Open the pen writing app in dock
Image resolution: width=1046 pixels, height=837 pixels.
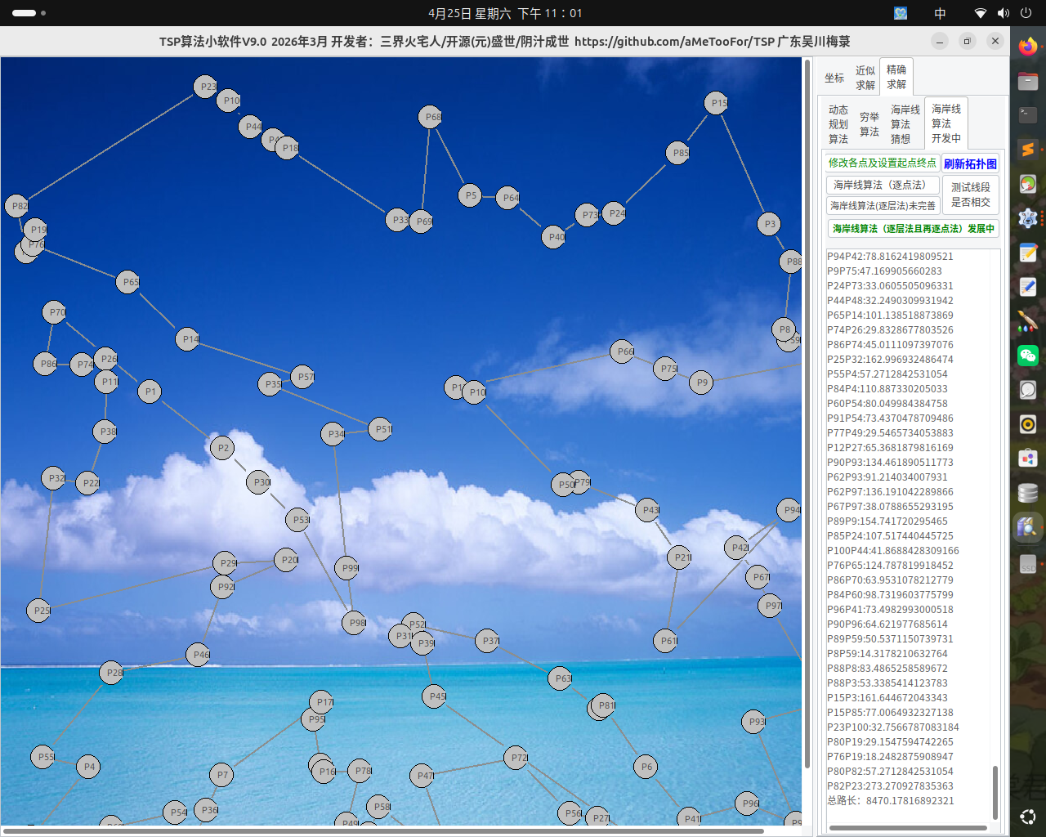click(x=1028, y=287)
